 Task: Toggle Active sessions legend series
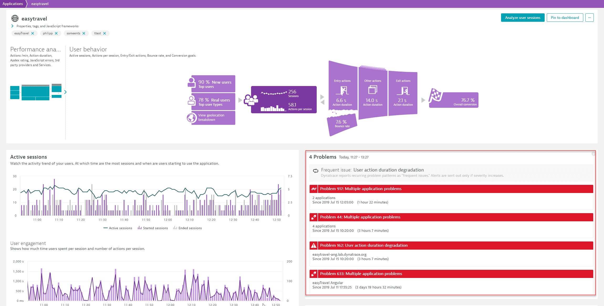(118, 228)
